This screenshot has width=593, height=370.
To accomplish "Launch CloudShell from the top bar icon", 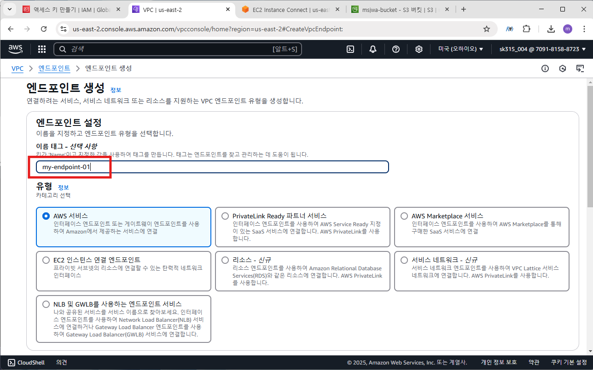I will pos(350,49).
